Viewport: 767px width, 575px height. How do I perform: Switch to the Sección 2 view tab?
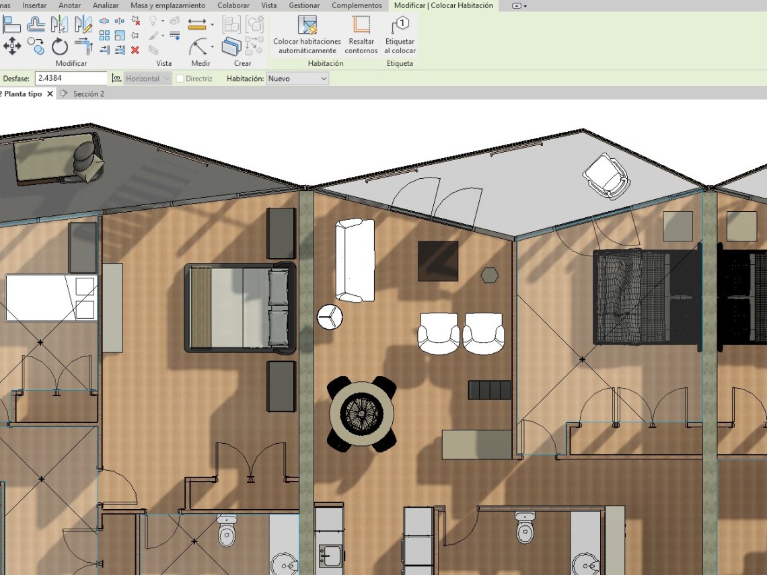[88, 94]
